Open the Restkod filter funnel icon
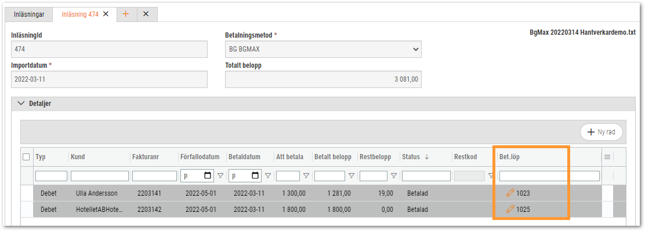645x231 pixels. (490, 175)
